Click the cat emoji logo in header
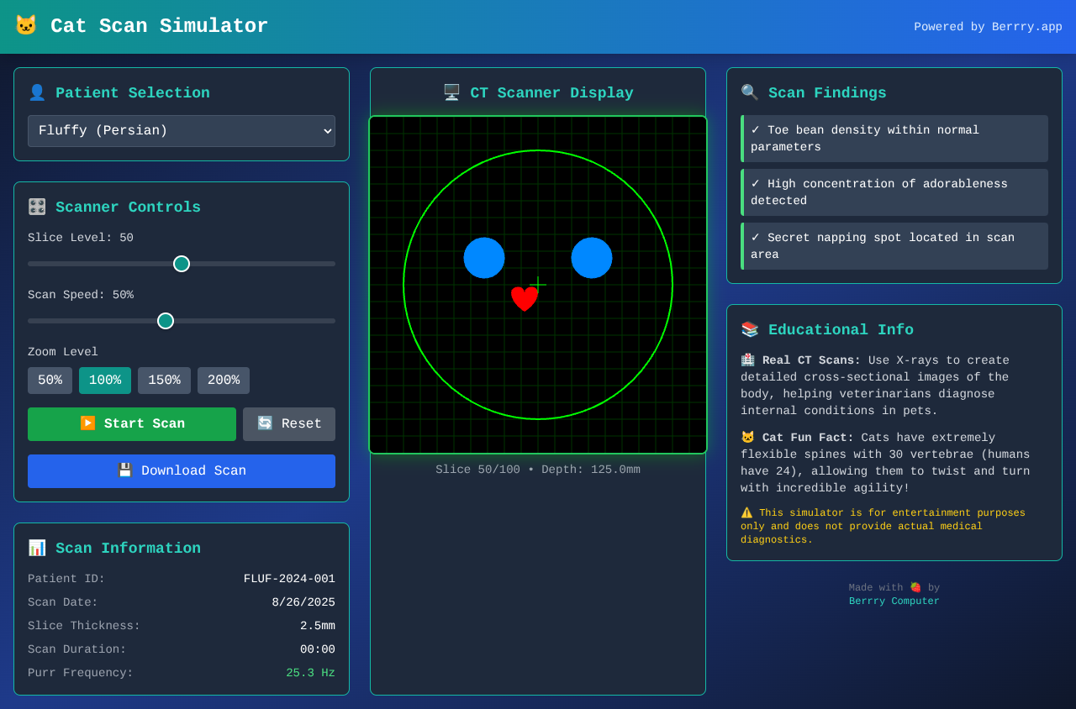Viewport: 1076px width, 709px height. pyautogui.click(x=26, y=26)
